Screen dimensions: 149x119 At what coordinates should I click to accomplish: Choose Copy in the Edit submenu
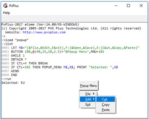tap(105, 105)
